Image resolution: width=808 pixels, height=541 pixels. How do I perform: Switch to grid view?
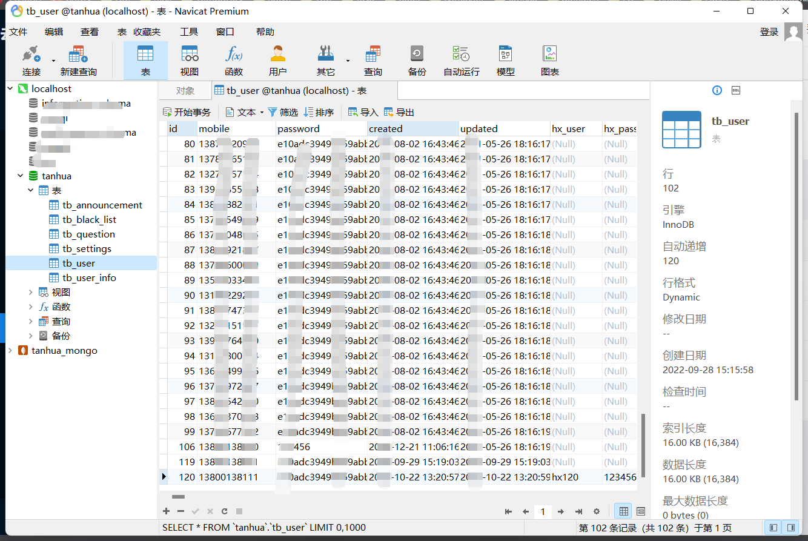(623, 511)
